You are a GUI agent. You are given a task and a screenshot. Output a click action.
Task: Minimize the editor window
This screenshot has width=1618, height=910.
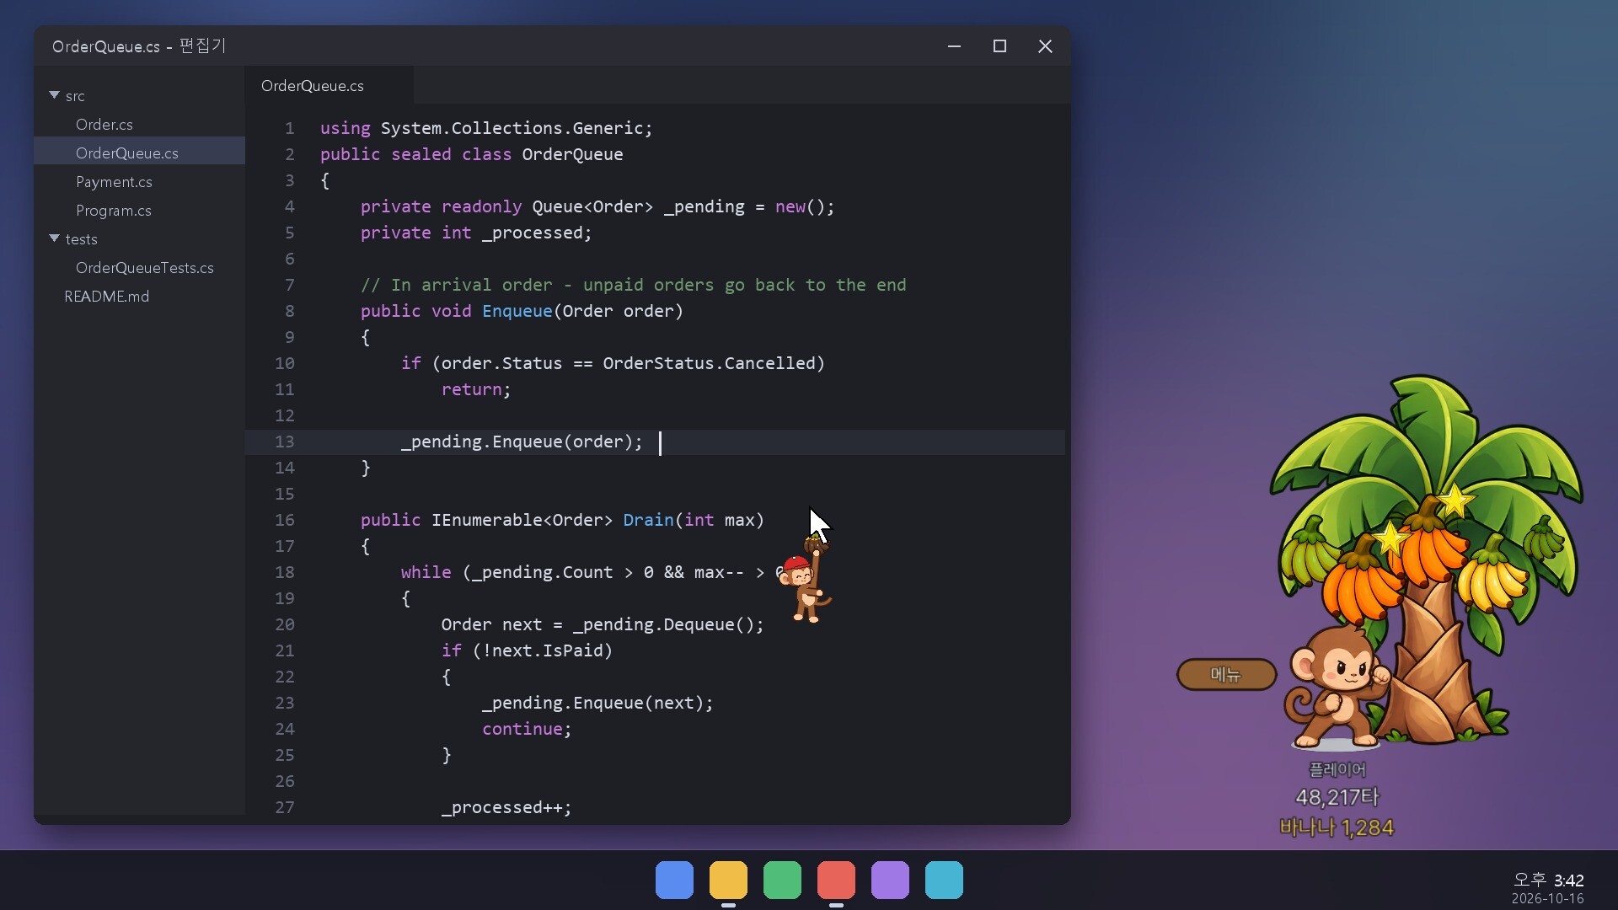coord(954,46)
